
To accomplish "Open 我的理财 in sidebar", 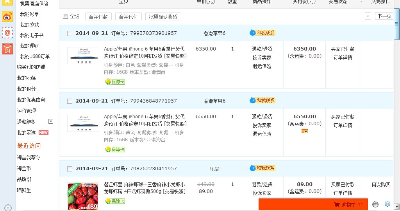I will point(30,46).
